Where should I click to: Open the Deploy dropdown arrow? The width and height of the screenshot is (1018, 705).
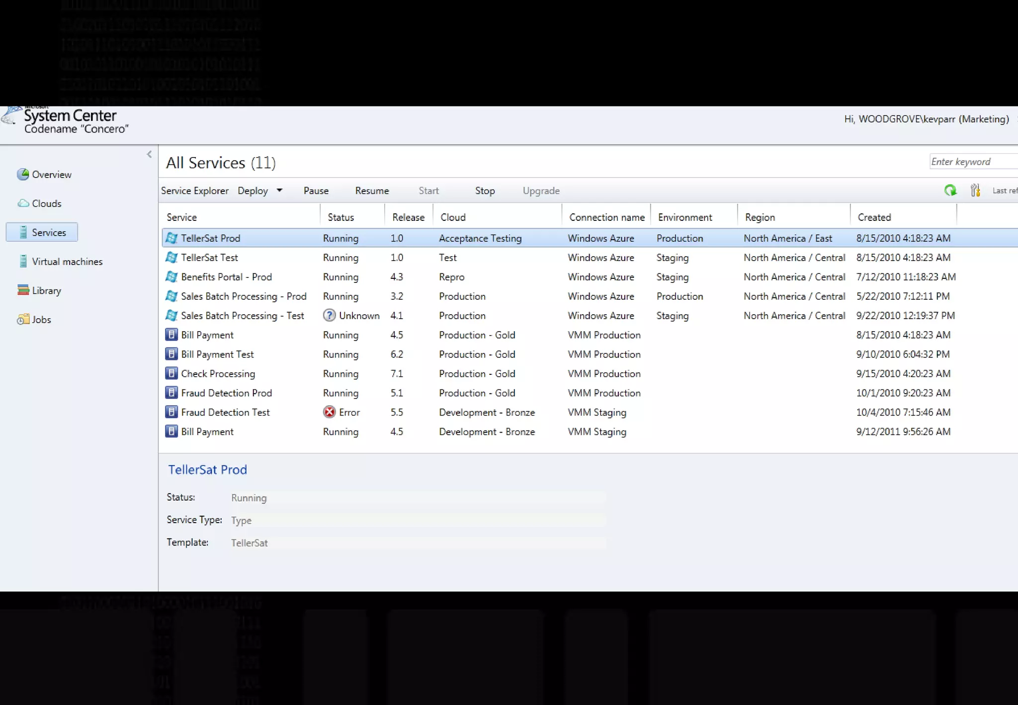click(280, 190)
